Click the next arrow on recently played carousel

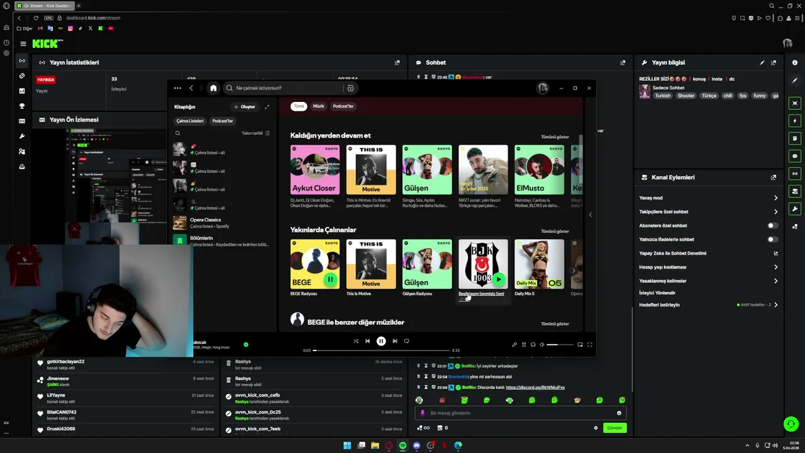[x=573, y=271]
